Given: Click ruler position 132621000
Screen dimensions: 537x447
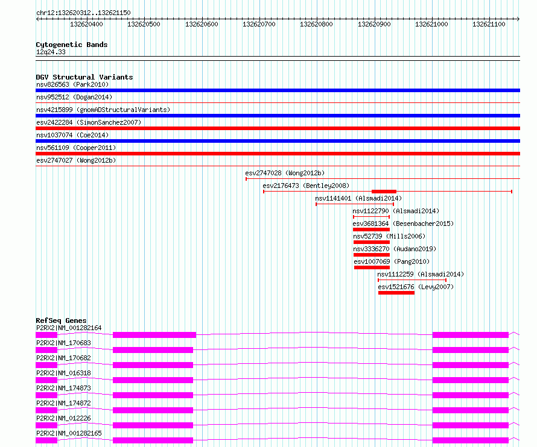Looking at the screenshot, I should [431, 24].
